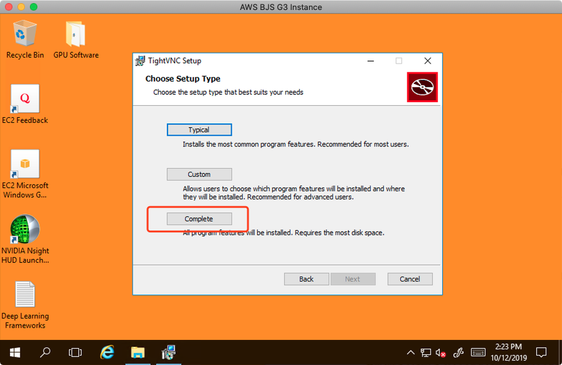This screenshot has width=562, height=365.
Task: Launch NVIDIA Nsight HUD Launcher
Action: click(x=25, y=231)
